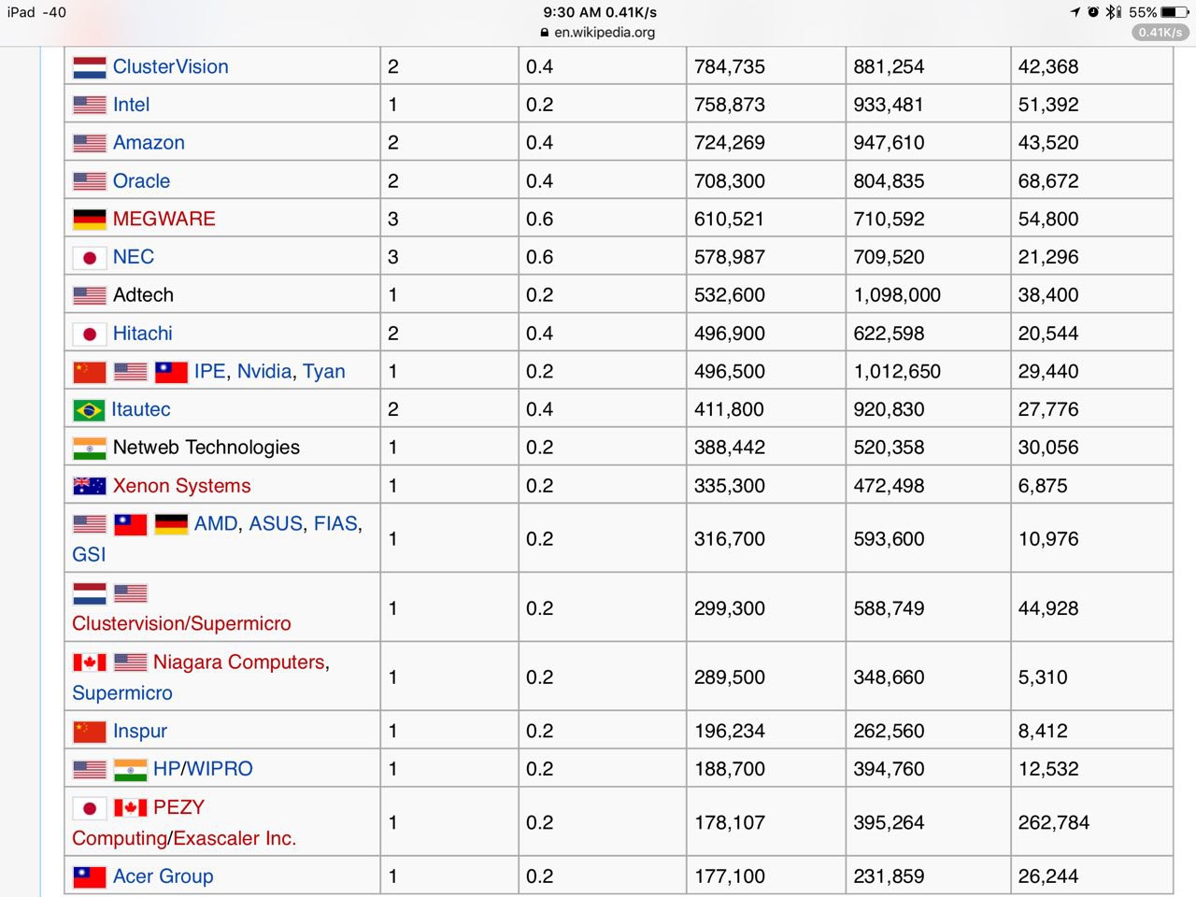Tap the 0.41K/s network speed badge

[x=1160, y=32]
